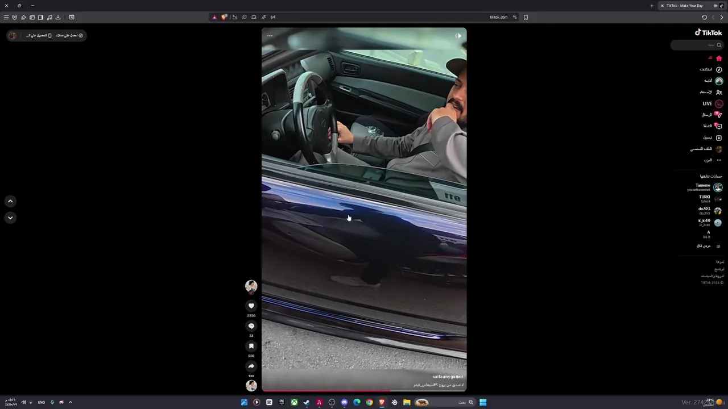Image resolution: width=728 pixels, height=409 pixels.
Task: Open the creator's profile avatar above the heart
Action: click(251, 286)
